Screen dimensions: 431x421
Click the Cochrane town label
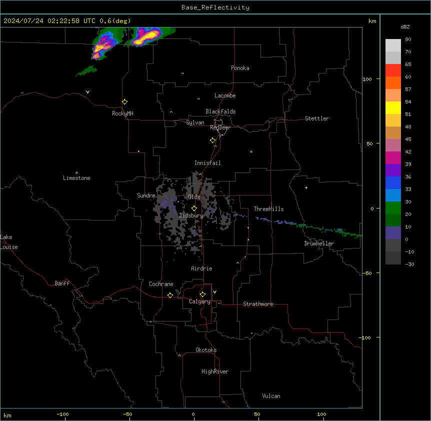[x=161, y=284]
